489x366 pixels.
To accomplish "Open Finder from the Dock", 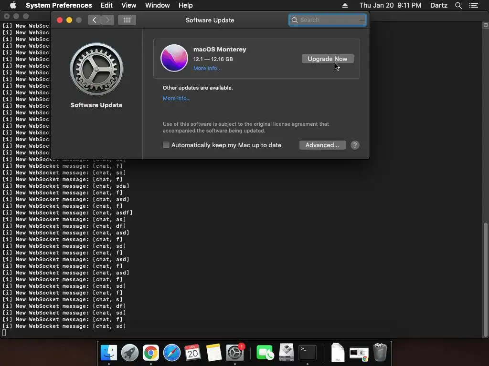I will (109, 353).
